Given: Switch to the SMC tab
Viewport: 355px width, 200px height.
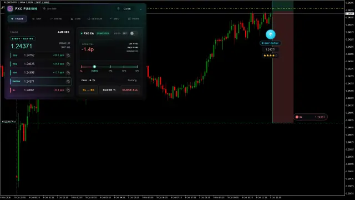Looking at the screenshot, I should click(114, 18).
